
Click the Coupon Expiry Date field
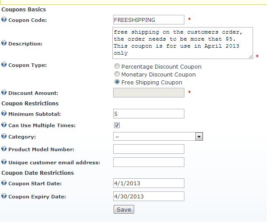pyautogui.click(x=149, y=196)
